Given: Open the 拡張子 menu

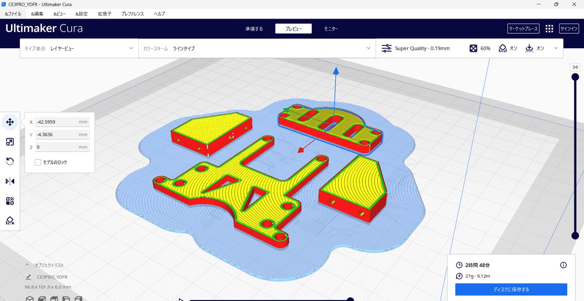Looking at the screenshot, I should coord(104,14).
